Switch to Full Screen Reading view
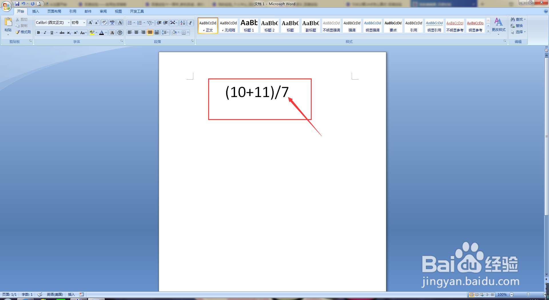This screenshot has height=300, width=549. click(477, 295)
